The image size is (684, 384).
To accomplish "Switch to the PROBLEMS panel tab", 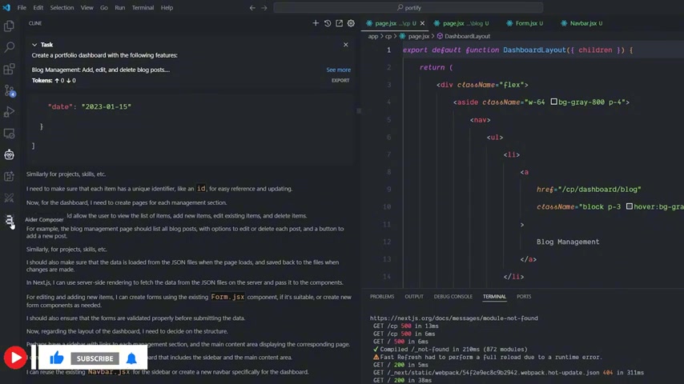I will pyautogui.click(x=382, y=296).
